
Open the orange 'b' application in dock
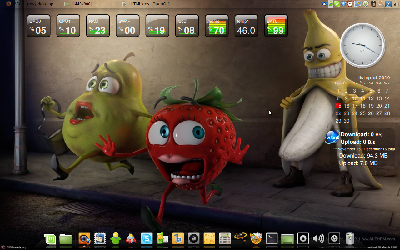tap(178, 239)
